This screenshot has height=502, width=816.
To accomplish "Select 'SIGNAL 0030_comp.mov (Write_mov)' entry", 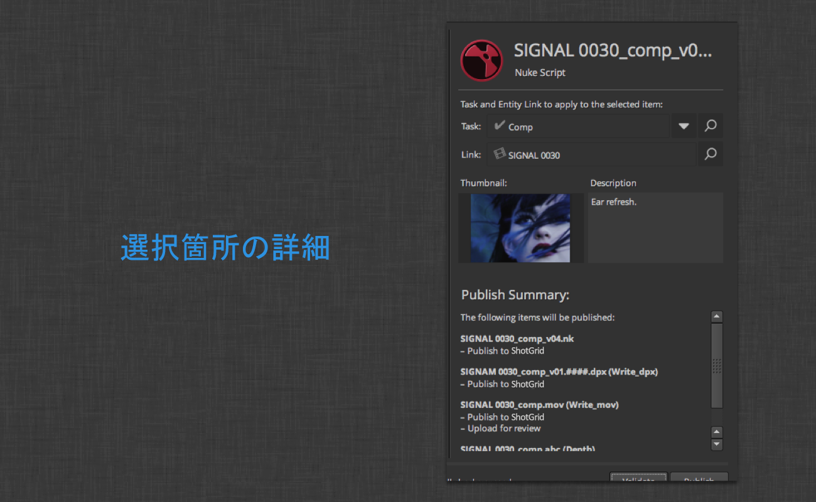I will (539, 405).
